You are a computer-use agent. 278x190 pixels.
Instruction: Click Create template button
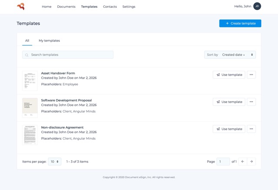click(x=240, y=23)
